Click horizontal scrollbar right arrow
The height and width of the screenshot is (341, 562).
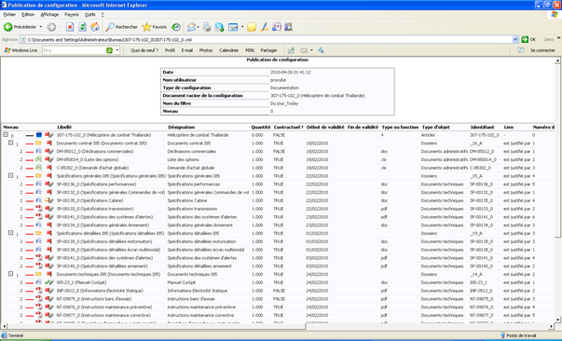click(551, 326)
